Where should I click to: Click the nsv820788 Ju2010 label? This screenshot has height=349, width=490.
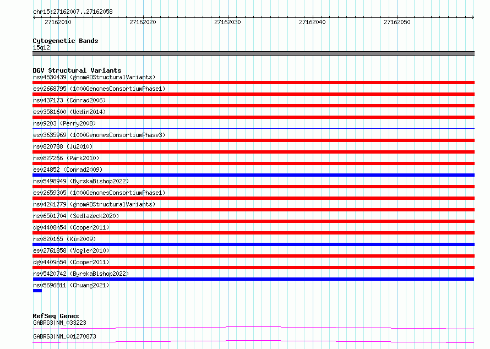pyautogui.click(x=63, y=146)
